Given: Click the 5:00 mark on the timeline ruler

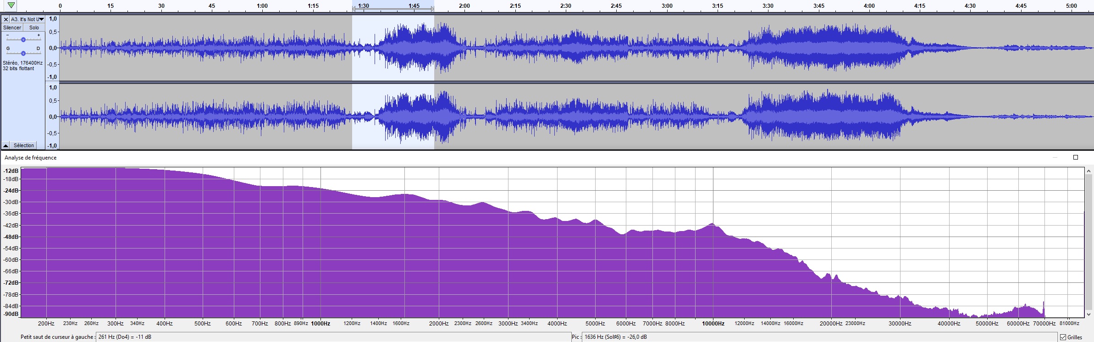Looking at the screenshot, I should click(x=1072, y=6).
